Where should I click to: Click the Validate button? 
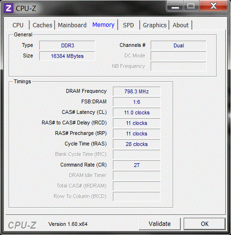pyautogui.click(x=160, y=224)
